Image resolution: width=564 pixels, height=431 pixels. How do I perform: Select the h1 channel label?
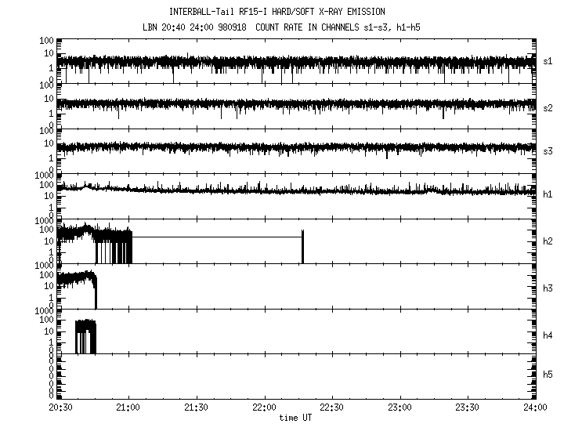point(548,195)
